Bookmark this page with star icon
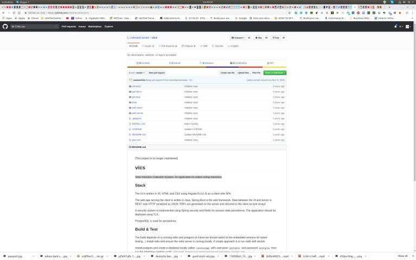Viewport: 416px width, 260px height. point(289,13)
